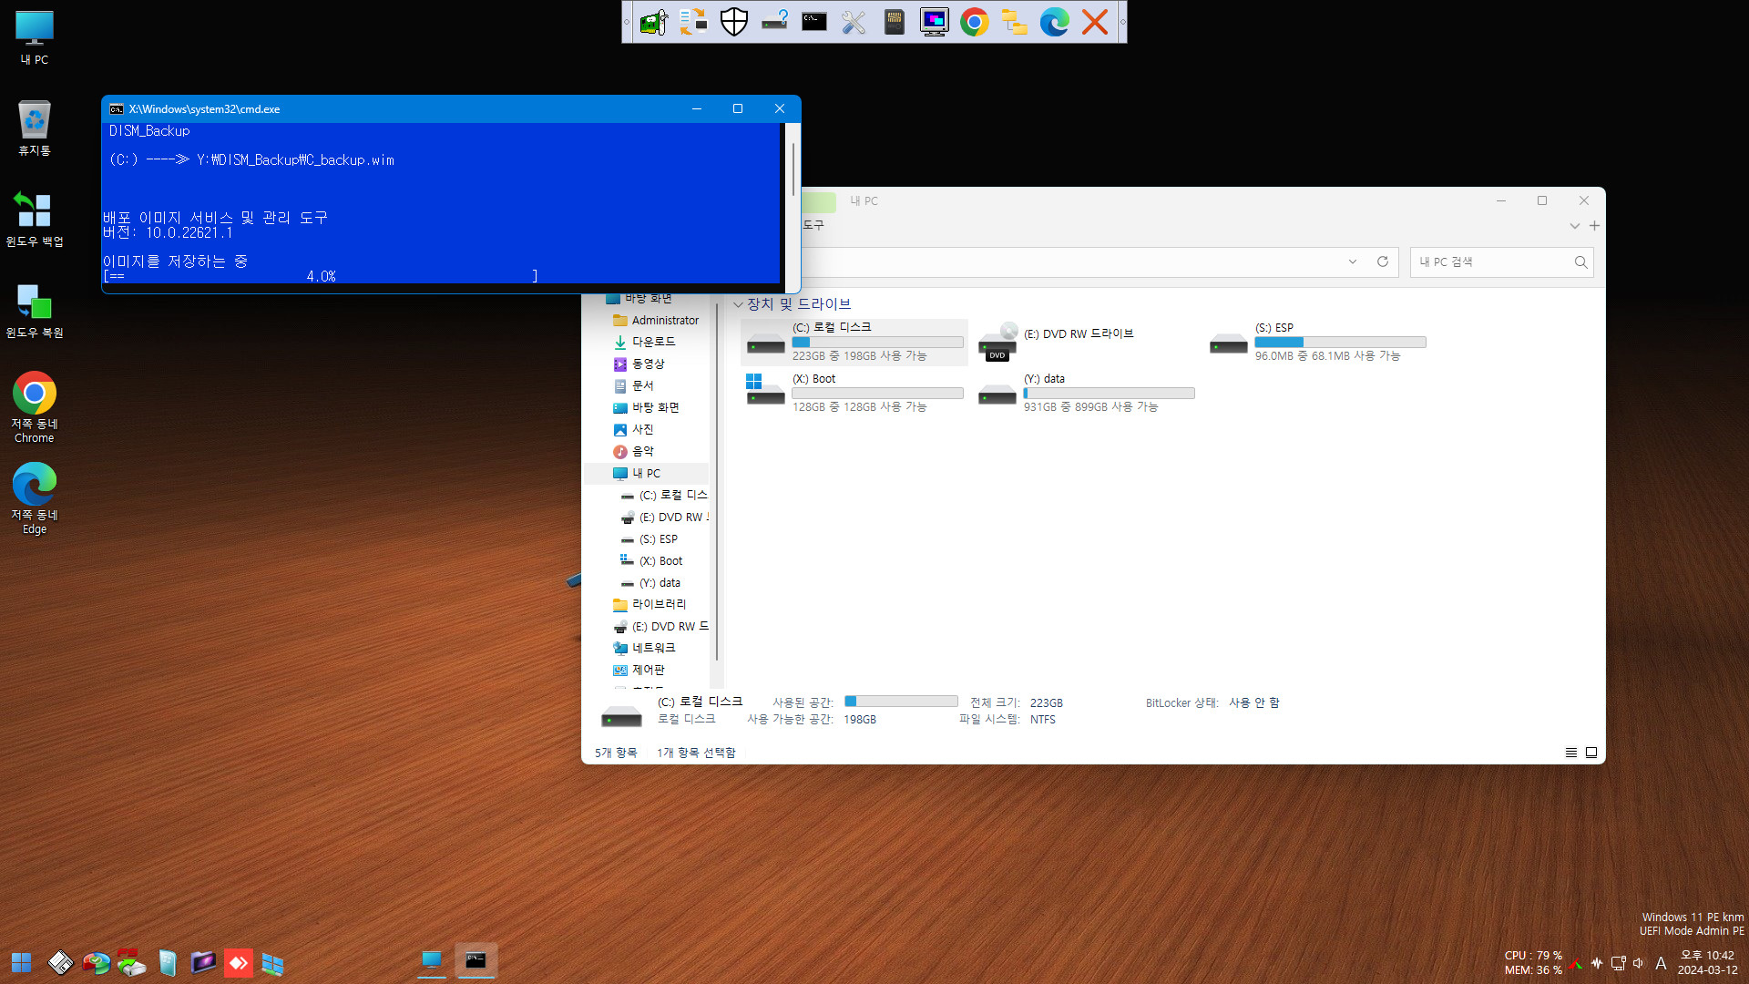The image size is (1749, 984).
Task: Click the red X icon in top launcher
Action: click(1095, 22)
